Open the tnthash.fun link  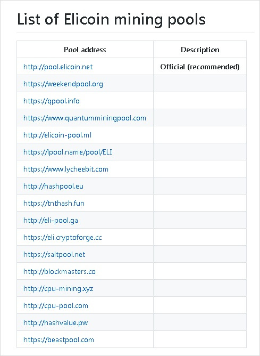54,203
